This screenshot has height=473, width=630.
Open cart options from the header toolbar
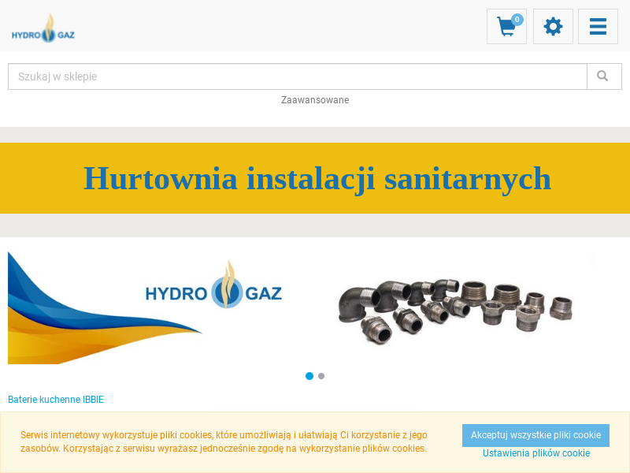click(506, 26)
